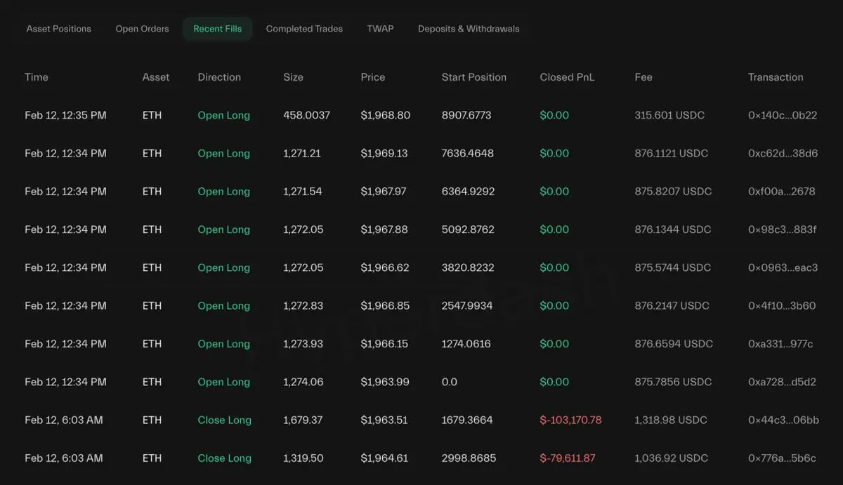Open transaction link 0xa728...d5d2

coord(782,382)
